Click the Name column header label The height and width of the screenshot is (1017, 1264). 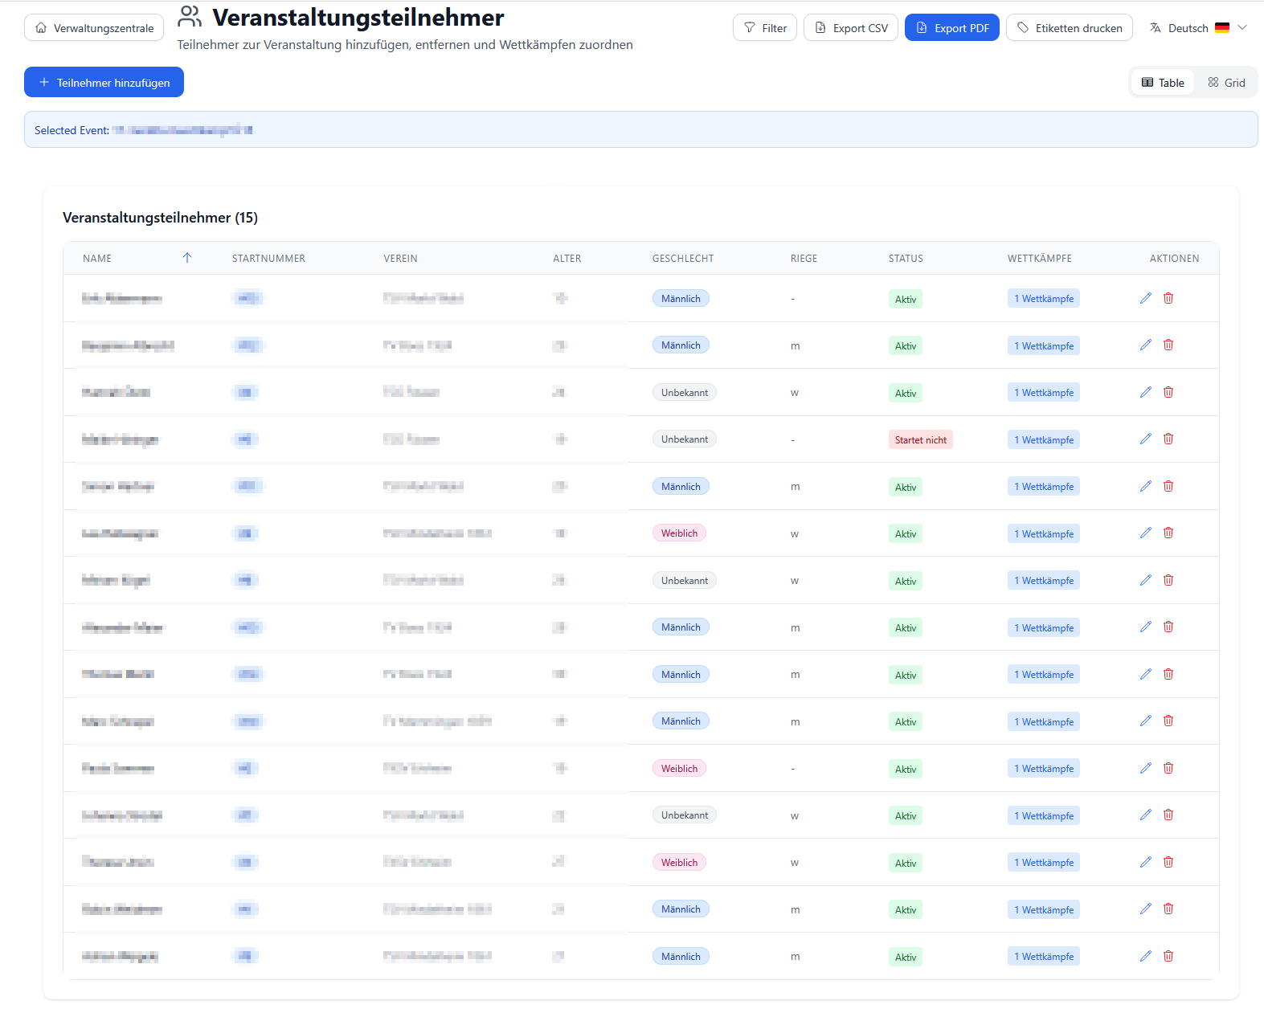97,259
